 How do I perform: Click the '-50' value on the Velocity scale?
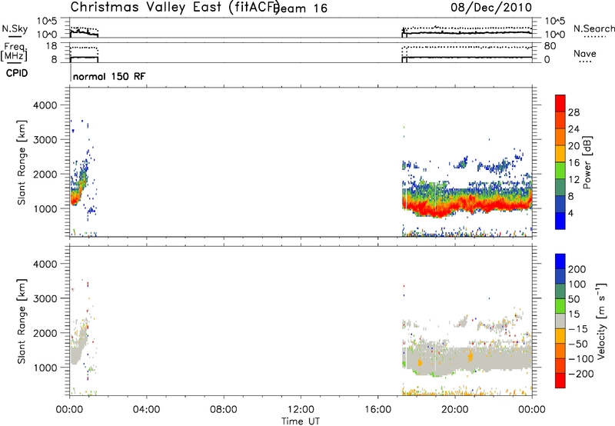578,344
